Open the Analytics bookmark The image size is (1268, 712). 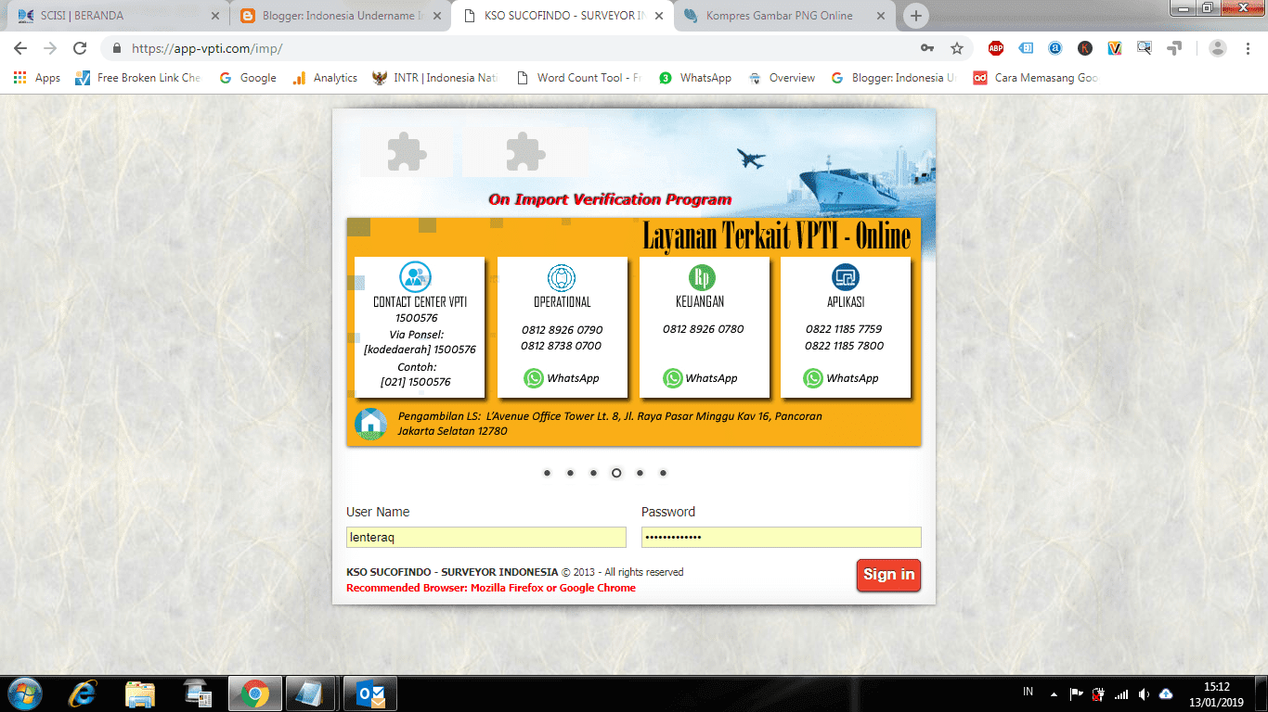[325, 78]
